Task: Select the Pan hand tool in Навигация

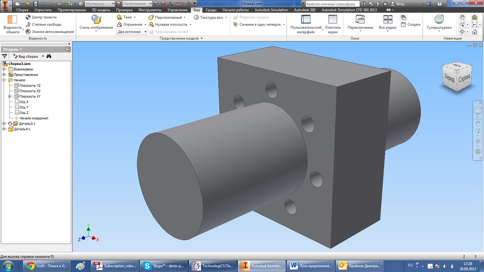Action: (462, 17)
